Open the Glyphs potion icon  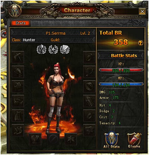click(134, 138)
